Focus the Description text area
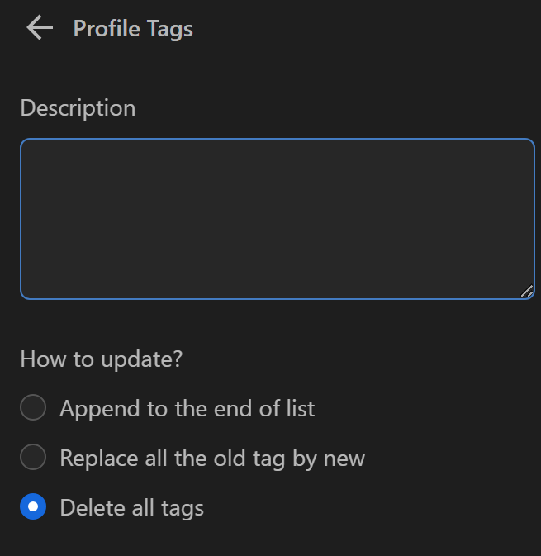This screenshot has width=541, height=556. coord(277,218)
